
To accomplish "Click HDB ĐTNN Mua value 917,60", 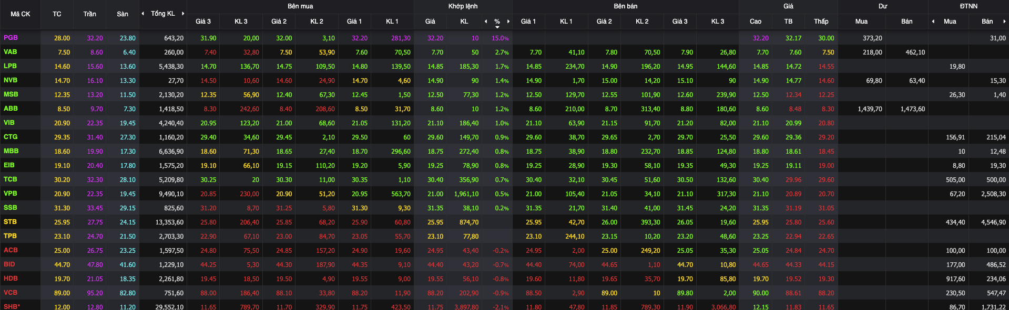I will pyautogui.click(x=955, y=279).
